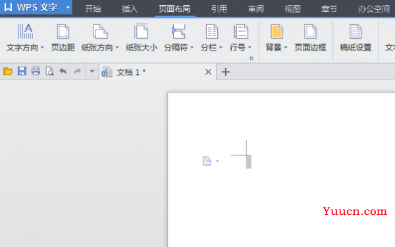This screenshot has height=247, width=395.
Task: Save the document with floppy icon
Action: click(x=22, y=72)
